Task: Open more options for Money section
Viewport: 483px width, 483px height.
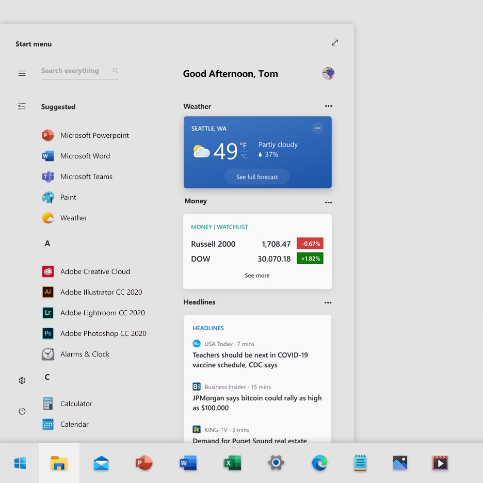Action: [x=328, y=202]
